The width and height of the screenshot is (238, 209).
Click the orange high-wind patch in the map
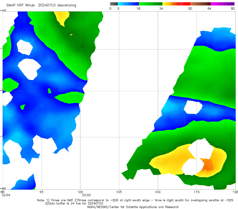click(x=207, y=165)
